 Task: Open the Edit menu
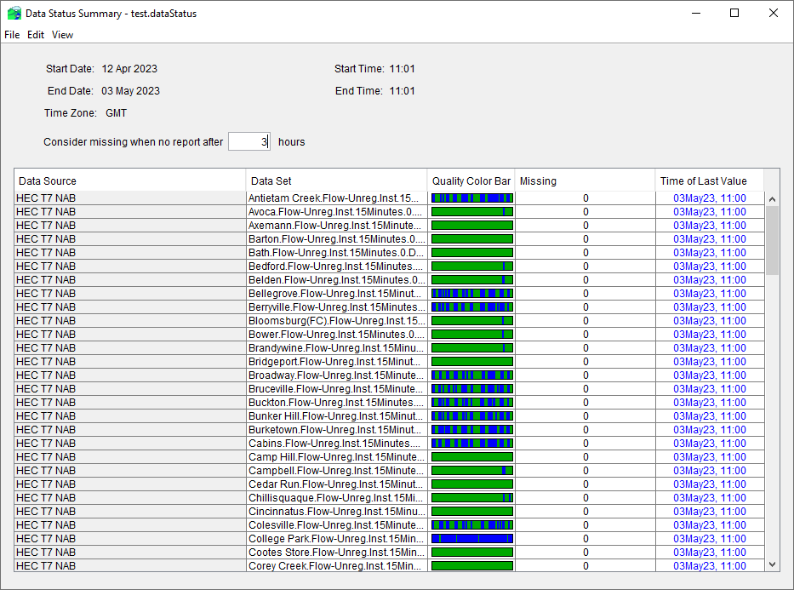click(36, 35)
